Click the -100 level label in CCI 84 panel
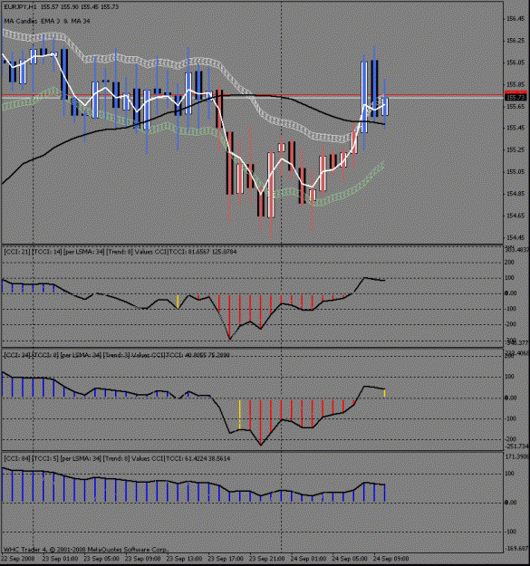Image resolution: width=530 pixels, height=566 pixels. [509, 532]
